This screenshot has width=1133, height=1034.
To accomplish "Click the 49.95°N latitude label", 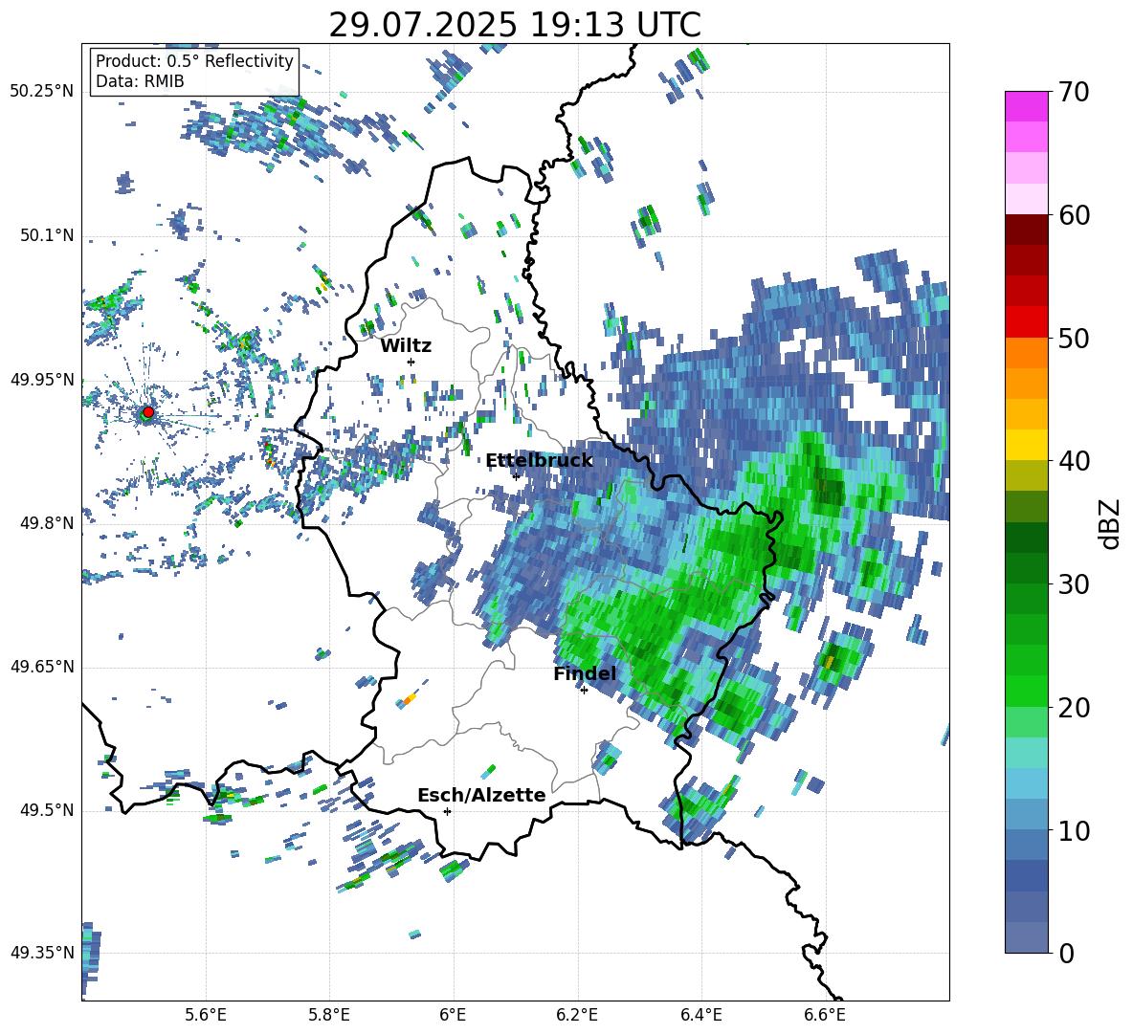I will pyautogui.click(x=42, y=379).
